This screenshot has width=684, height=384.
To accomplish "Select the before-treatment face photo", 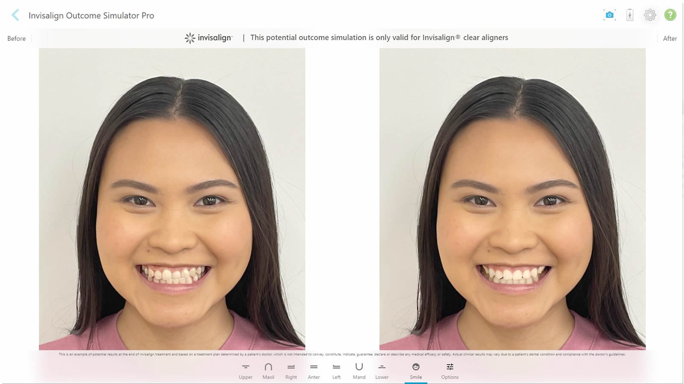I will pyautogui.click(x=172, y=199).
